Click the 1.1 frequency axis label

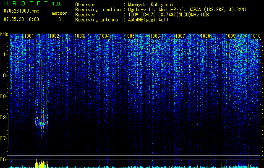(x=3, y=55)
